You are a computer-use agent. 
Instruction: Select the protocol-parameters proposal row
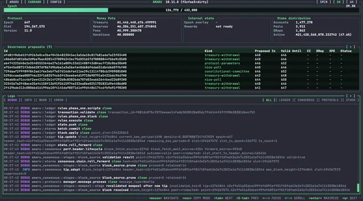point(181,63)
